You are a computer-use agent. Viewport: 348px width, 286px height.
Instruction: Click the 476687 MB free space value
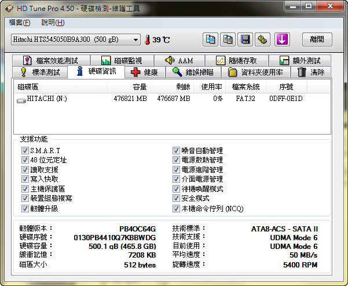point(174,99)
